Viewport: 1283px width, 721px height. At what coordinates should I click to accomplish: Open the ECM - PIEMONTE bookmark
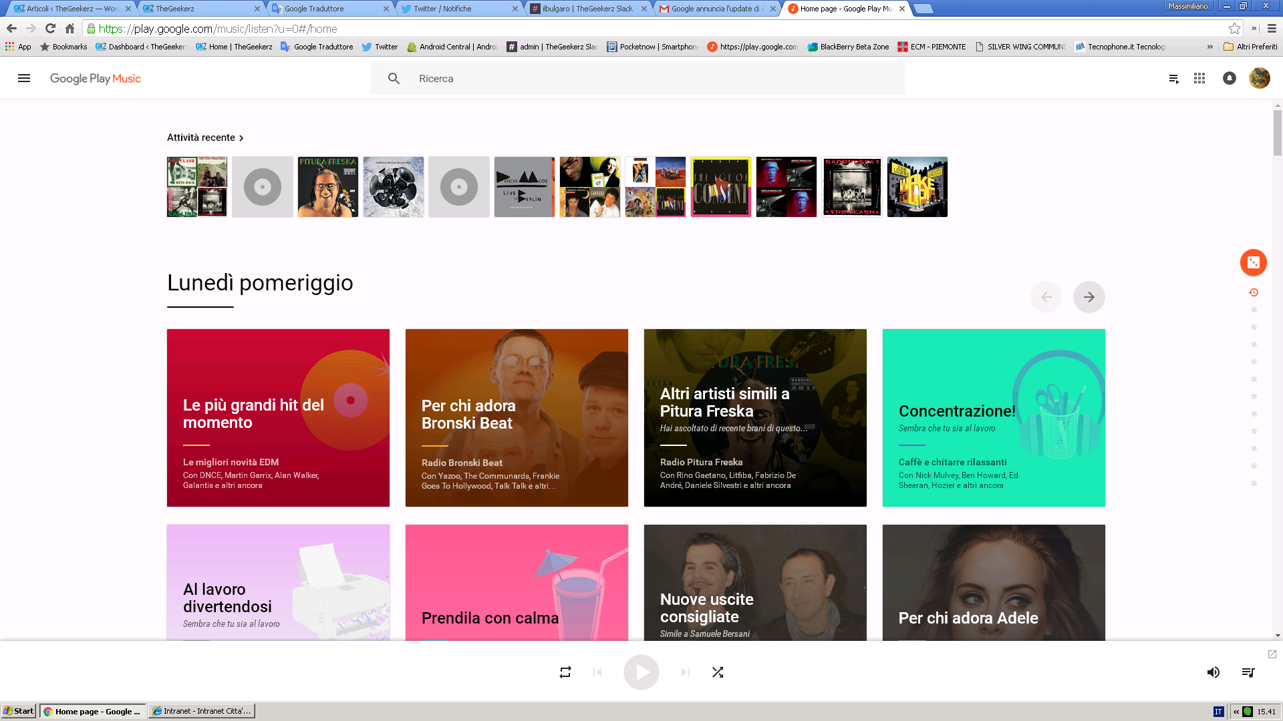coord(932,47)
